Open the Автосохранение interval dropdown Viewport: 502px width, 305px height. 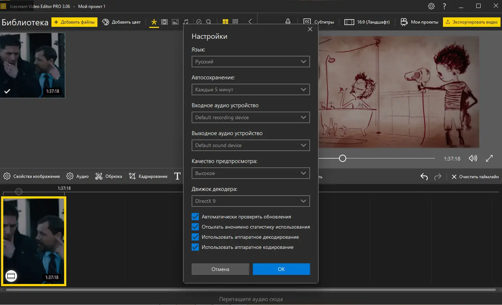pos(250,89)
